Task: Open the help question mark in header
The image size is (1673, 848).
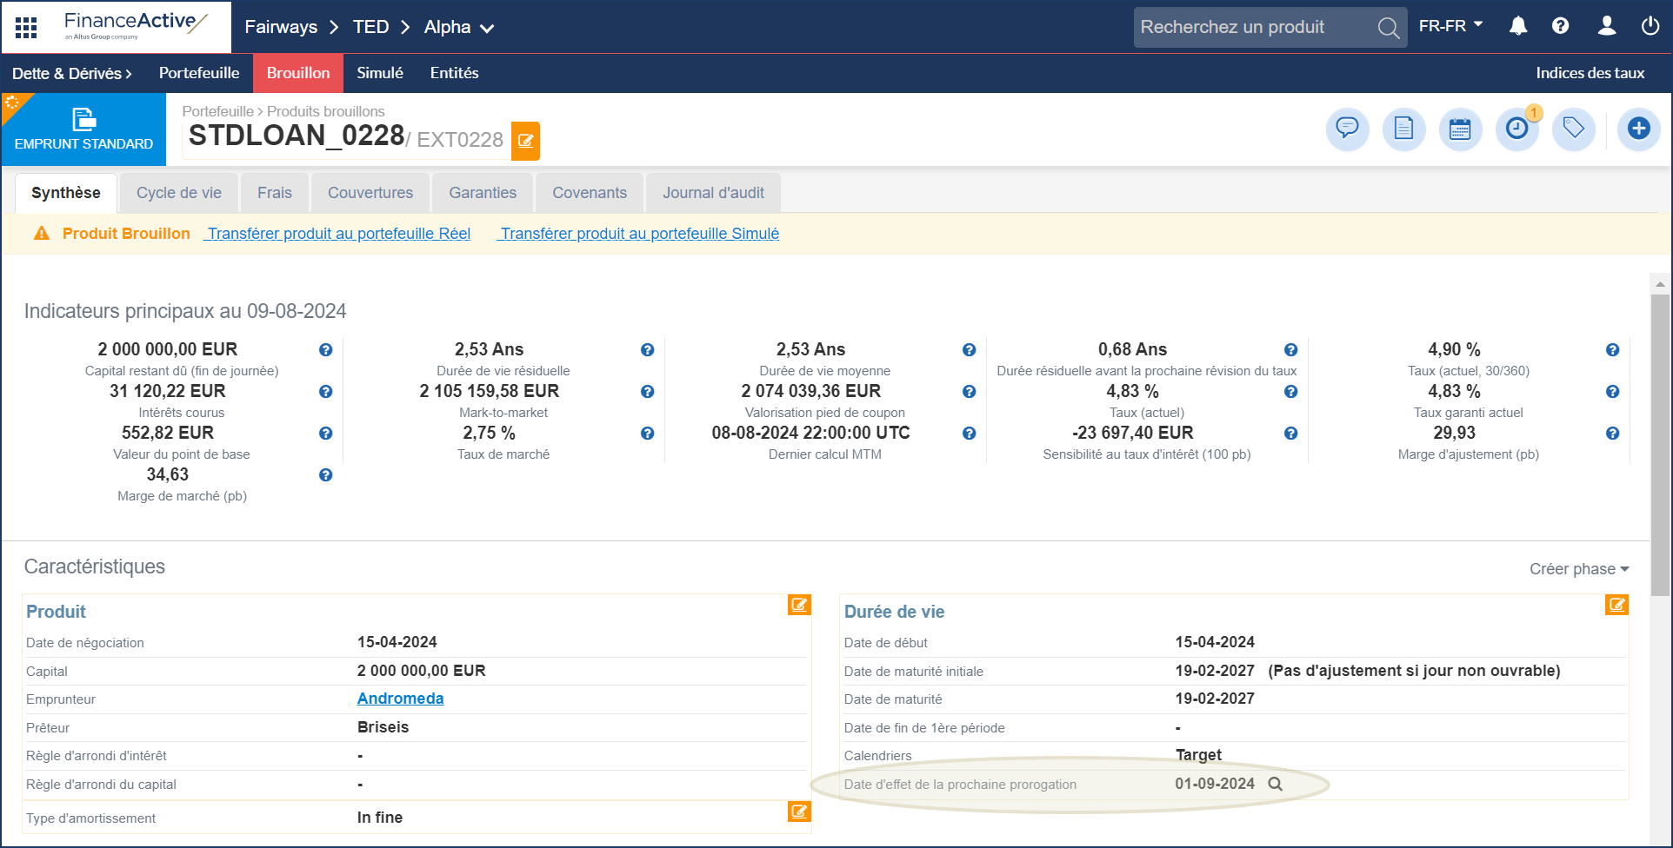Action: (x=1561, y=26)
